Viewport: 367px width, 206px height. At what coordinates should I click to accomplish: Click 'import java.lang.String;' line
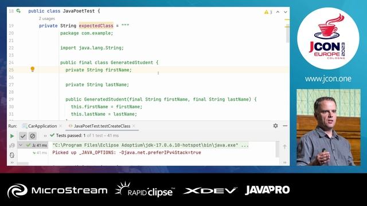tap(92, 48)
